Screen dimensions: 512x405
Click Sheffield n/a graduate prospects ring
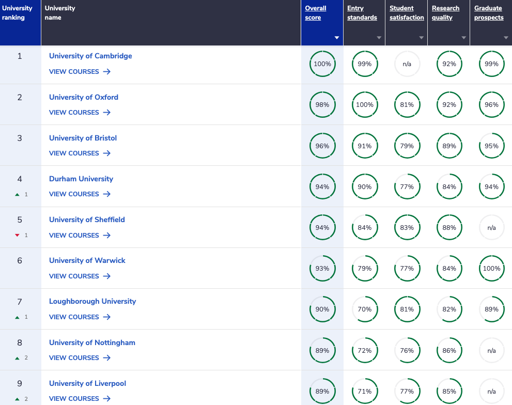click(492, 227)
